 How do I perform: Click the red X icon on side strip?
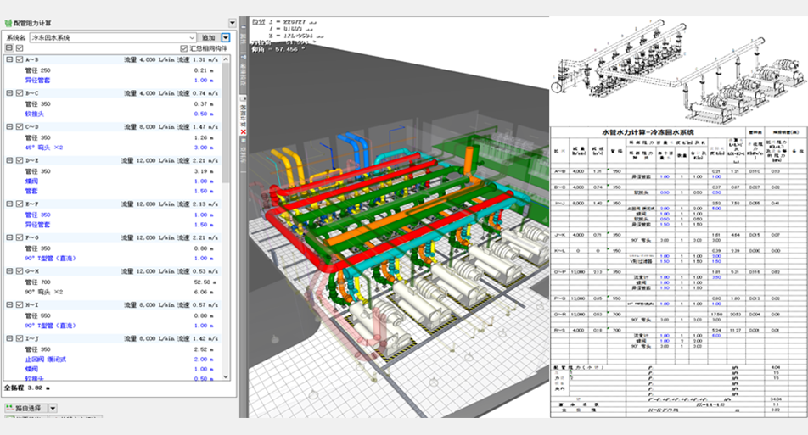243,131
